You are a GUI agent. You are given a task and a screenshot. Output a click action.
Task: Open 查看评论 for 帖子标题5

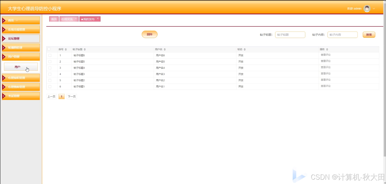point(326,61)
